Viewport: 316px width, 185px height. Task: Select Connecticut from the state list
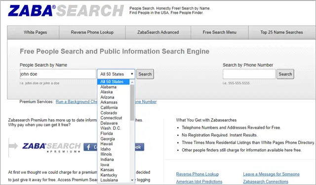coord(114,118)
